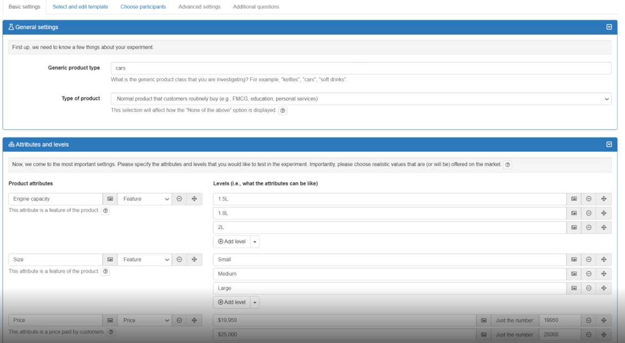Open help for "This attribute is a feature of the product"
This screenshot has width=625, height=343.
[x=105, y=210]
